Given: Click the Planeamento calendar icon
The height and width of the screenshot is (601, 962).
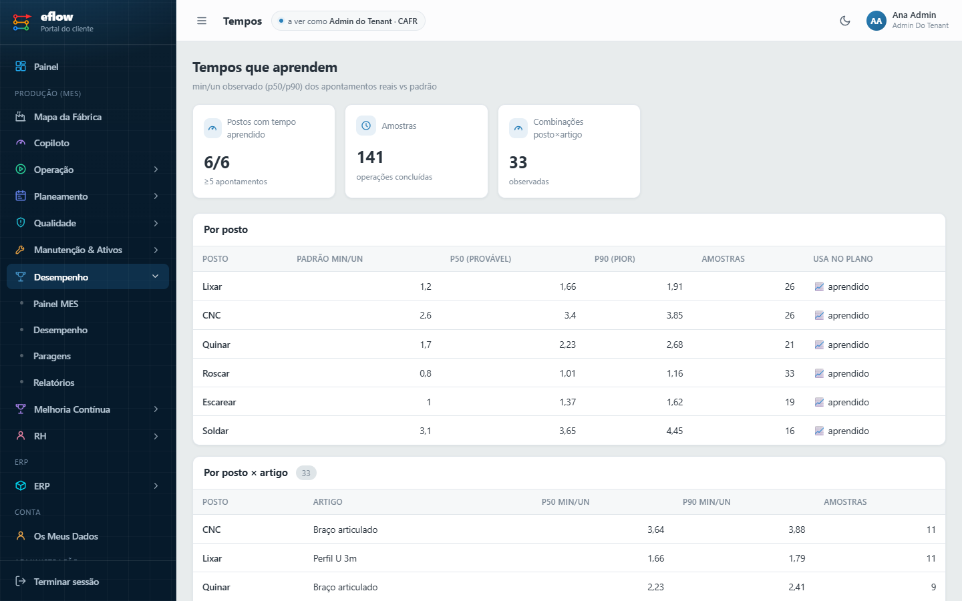Looking at the screenshot, I should coord(21,196).
